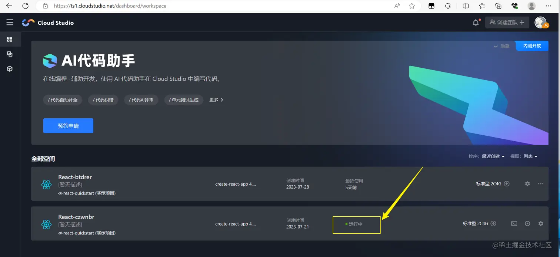
Task: Open the more options dots for React-btdrer
Action: 541,183
